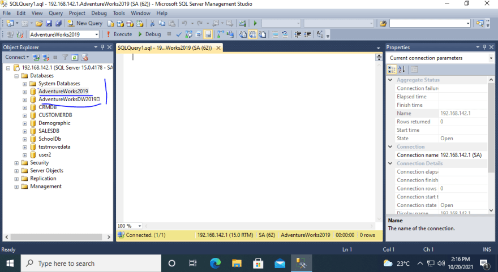Expand the Management folder
This screenshot has width=498, height=272.
coord(16,187)
